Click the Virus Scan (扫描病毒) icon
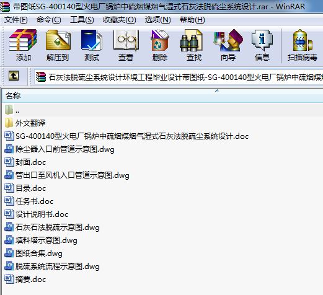323x295 pixels. coord(303,40)
